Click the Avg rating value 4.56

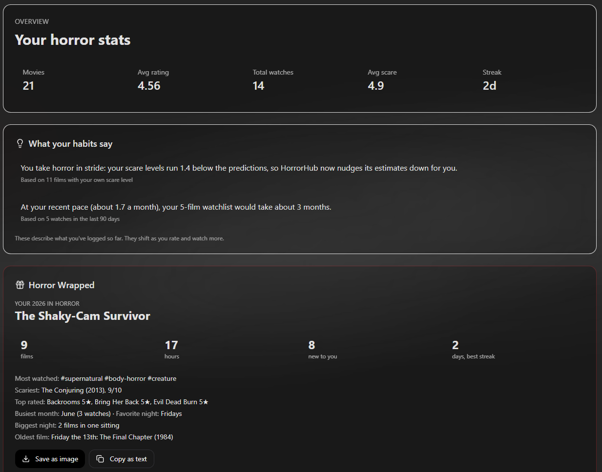tap(149, 86)
